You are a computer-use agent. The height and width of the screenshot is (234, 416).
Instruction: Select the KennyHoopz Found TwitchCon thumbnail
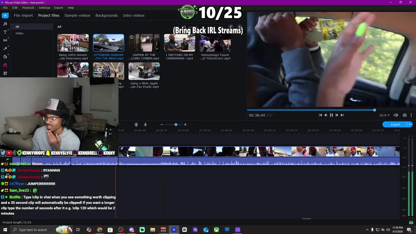pyautogui.click(x=215, y=43)
